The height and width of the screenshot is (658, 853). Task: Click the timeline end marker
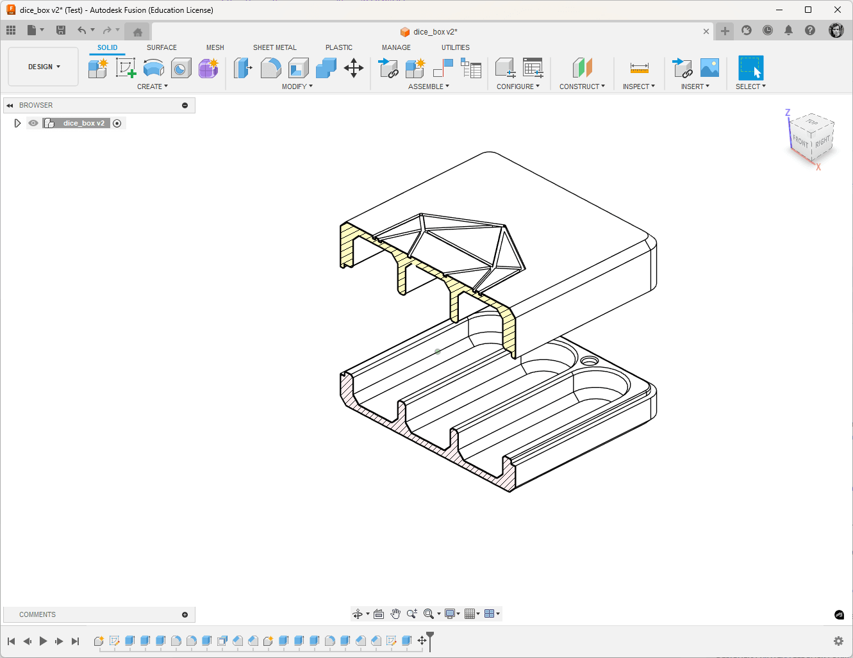(430, 640)
